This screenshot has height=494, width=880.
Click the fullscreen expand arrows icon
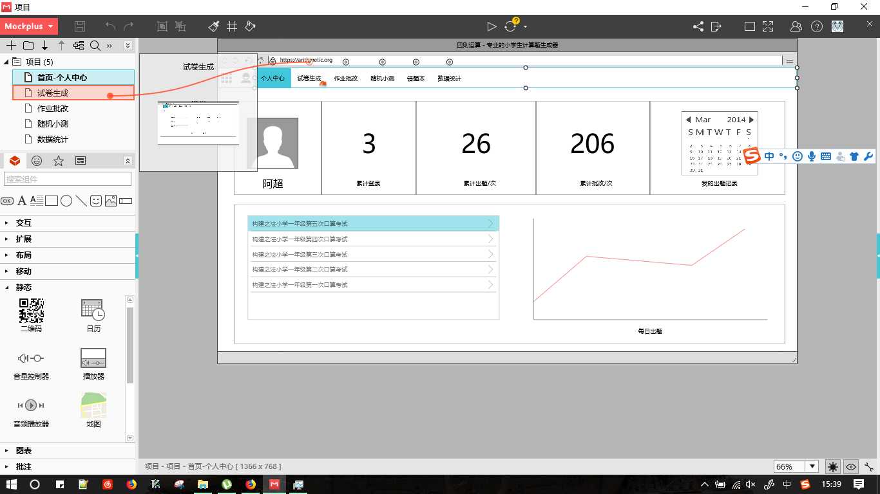click(x=768, y=26)
